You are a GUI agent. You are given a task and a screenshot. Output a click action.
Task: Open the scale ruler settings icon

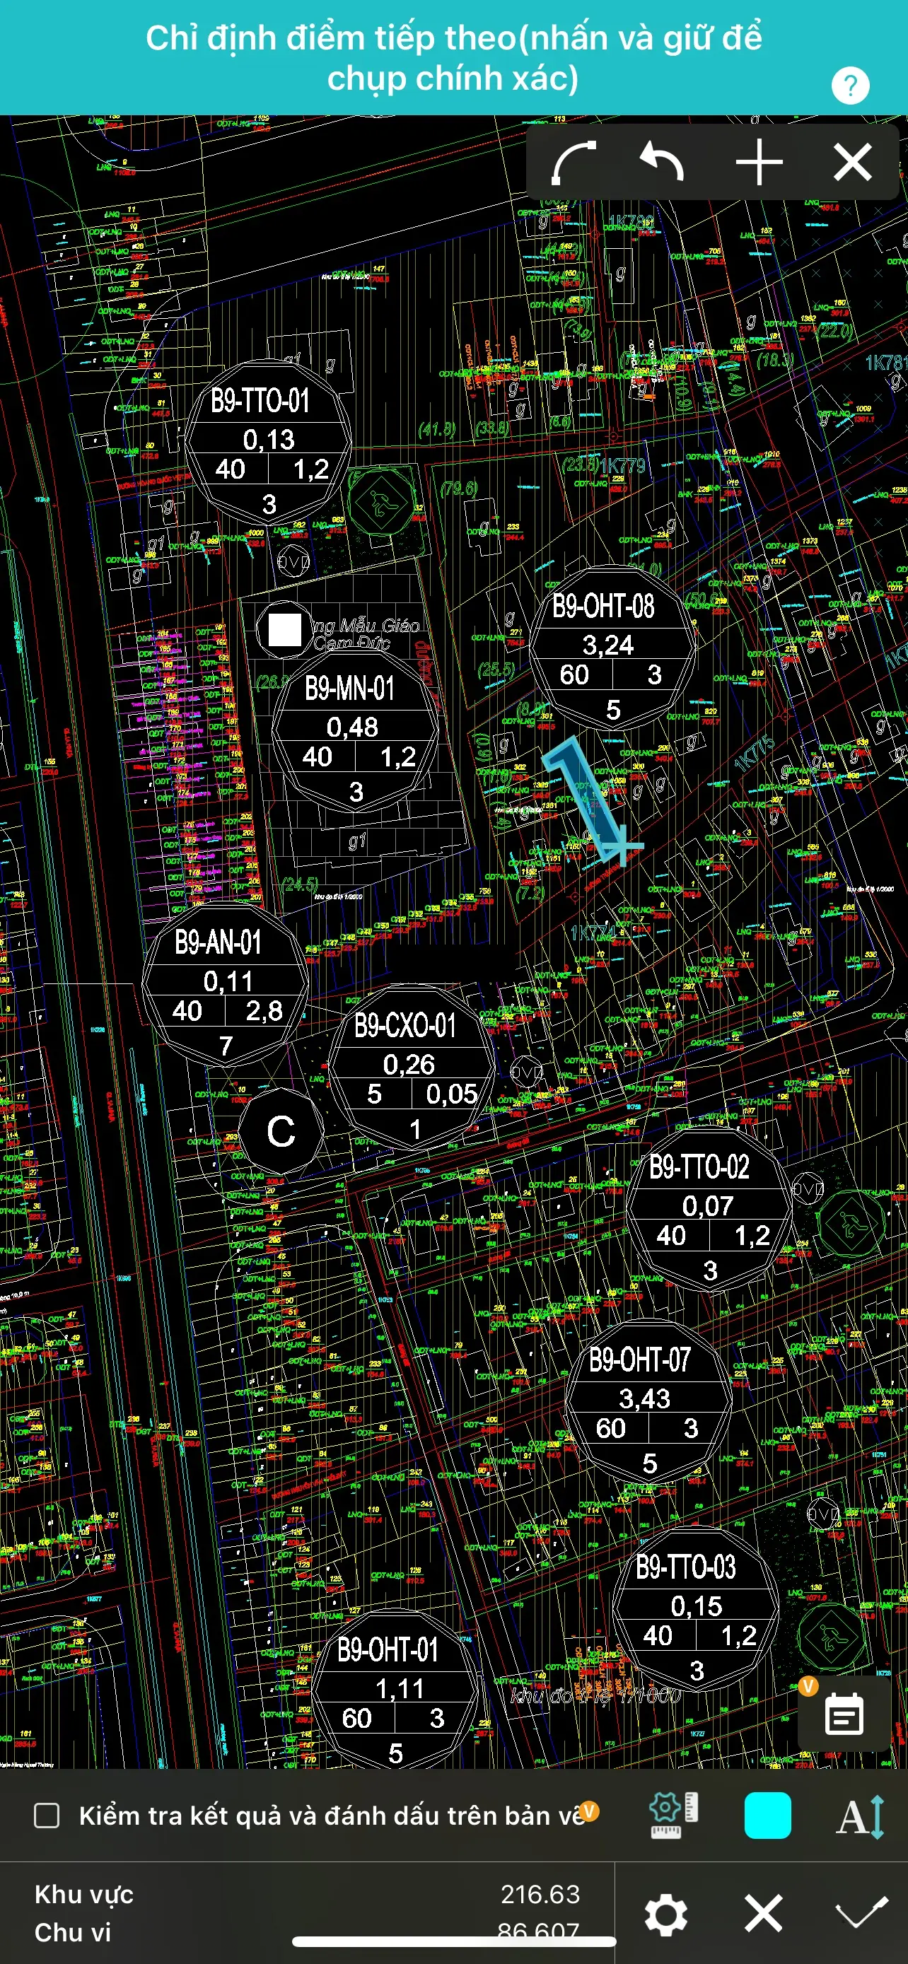[x=673, y=1816]
